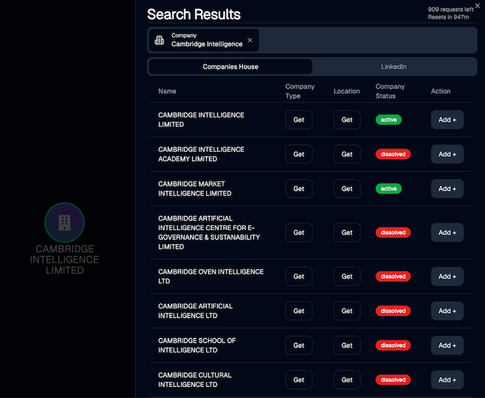Click 'CAMBRIDGE INTELLIGENCE ACADEMY LIMITED' name text
This screenshot has height=398, width=485.
click(201, 154)
